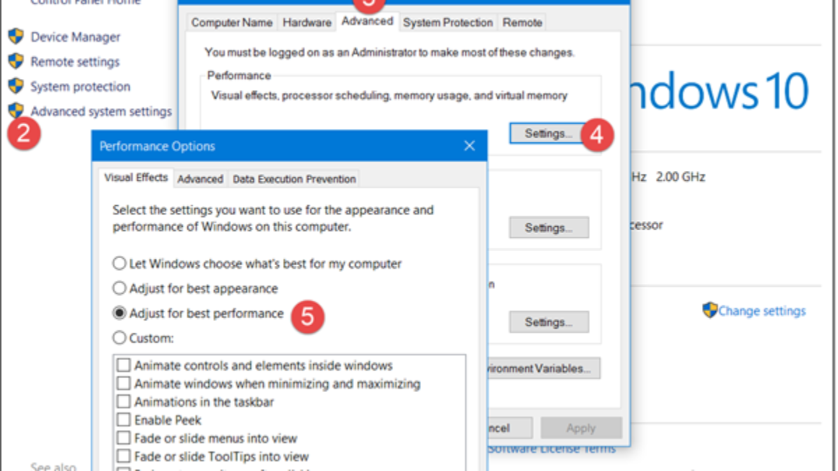
Task: Click the shield icon beside Remote settings
Action: pyautogui.click(x=16, y=61)
